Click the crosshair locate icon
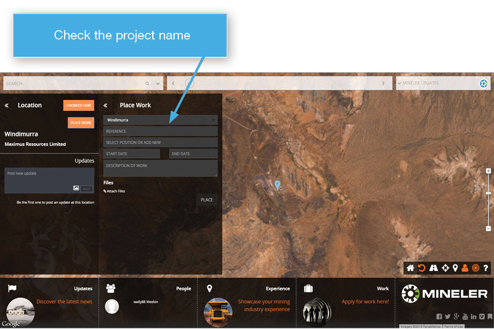The image size is (494, 329). tap(445, 268)
